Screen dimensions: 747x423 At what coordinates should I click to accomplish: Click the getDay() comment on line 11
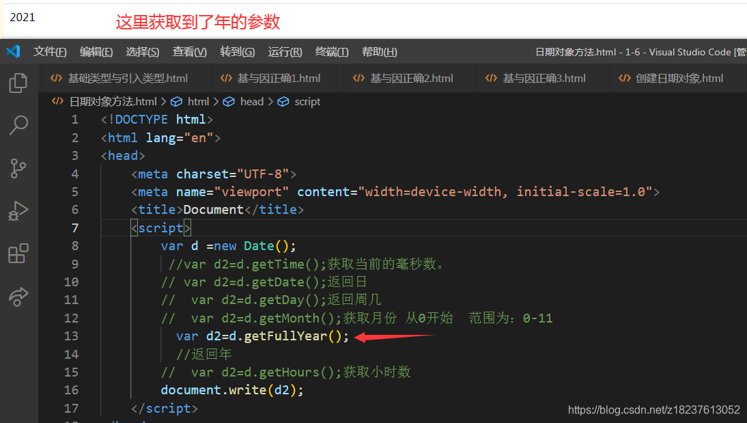click(271, 300)
